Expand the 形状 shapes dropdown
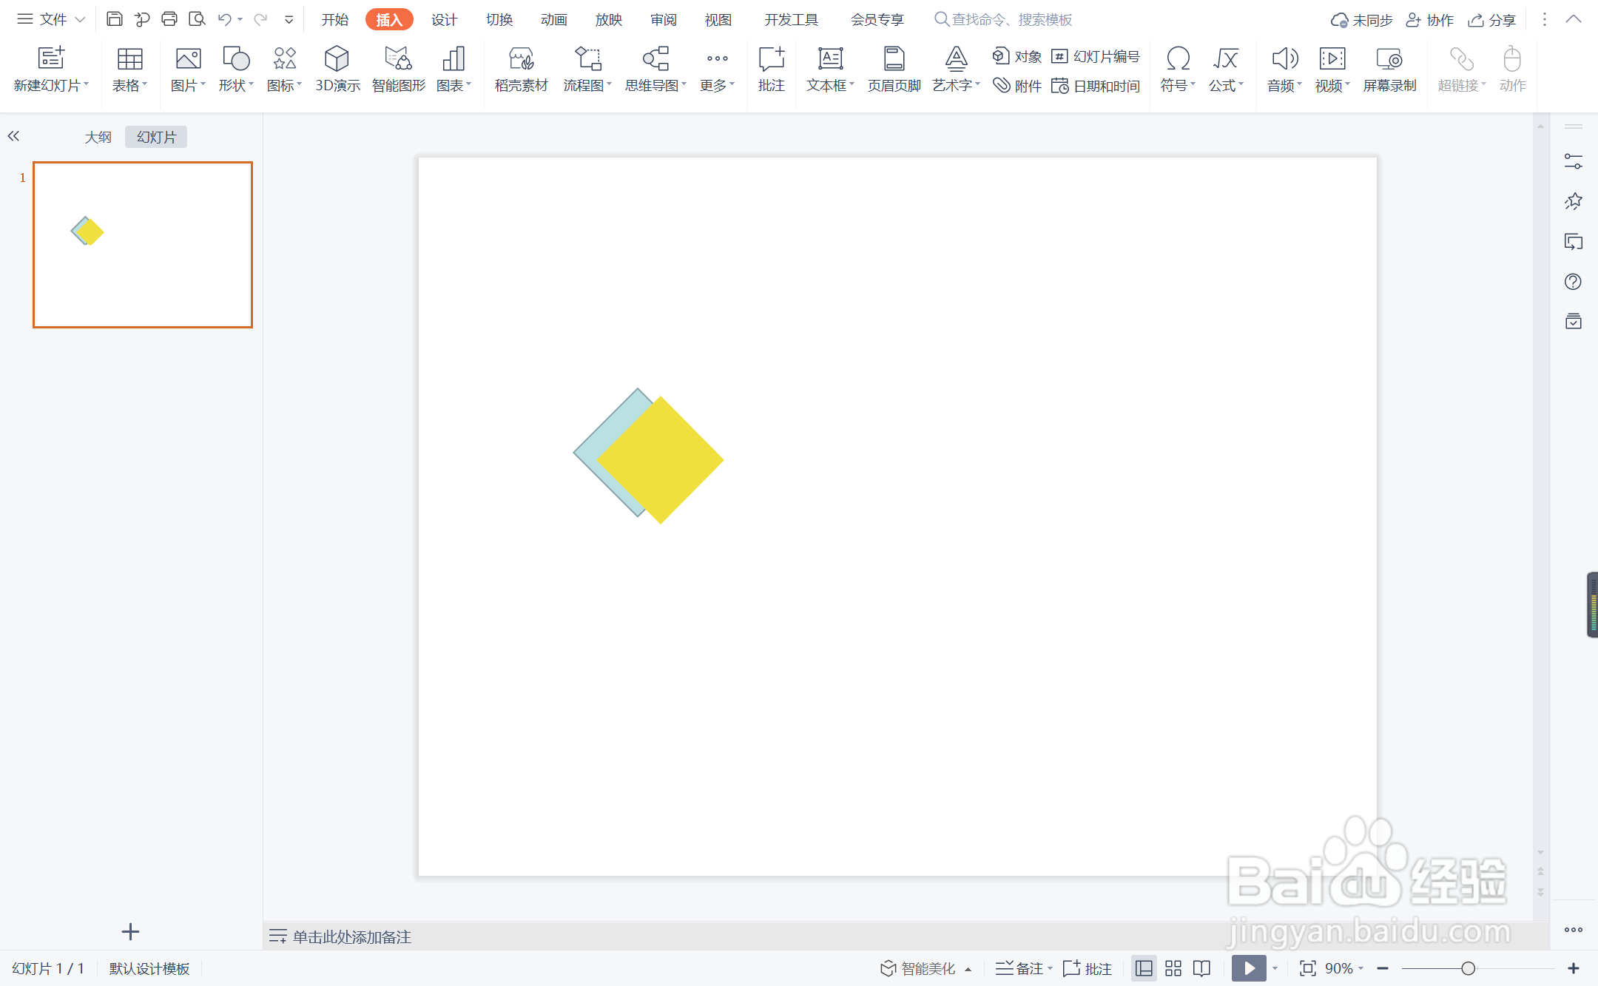 [236, 85]
